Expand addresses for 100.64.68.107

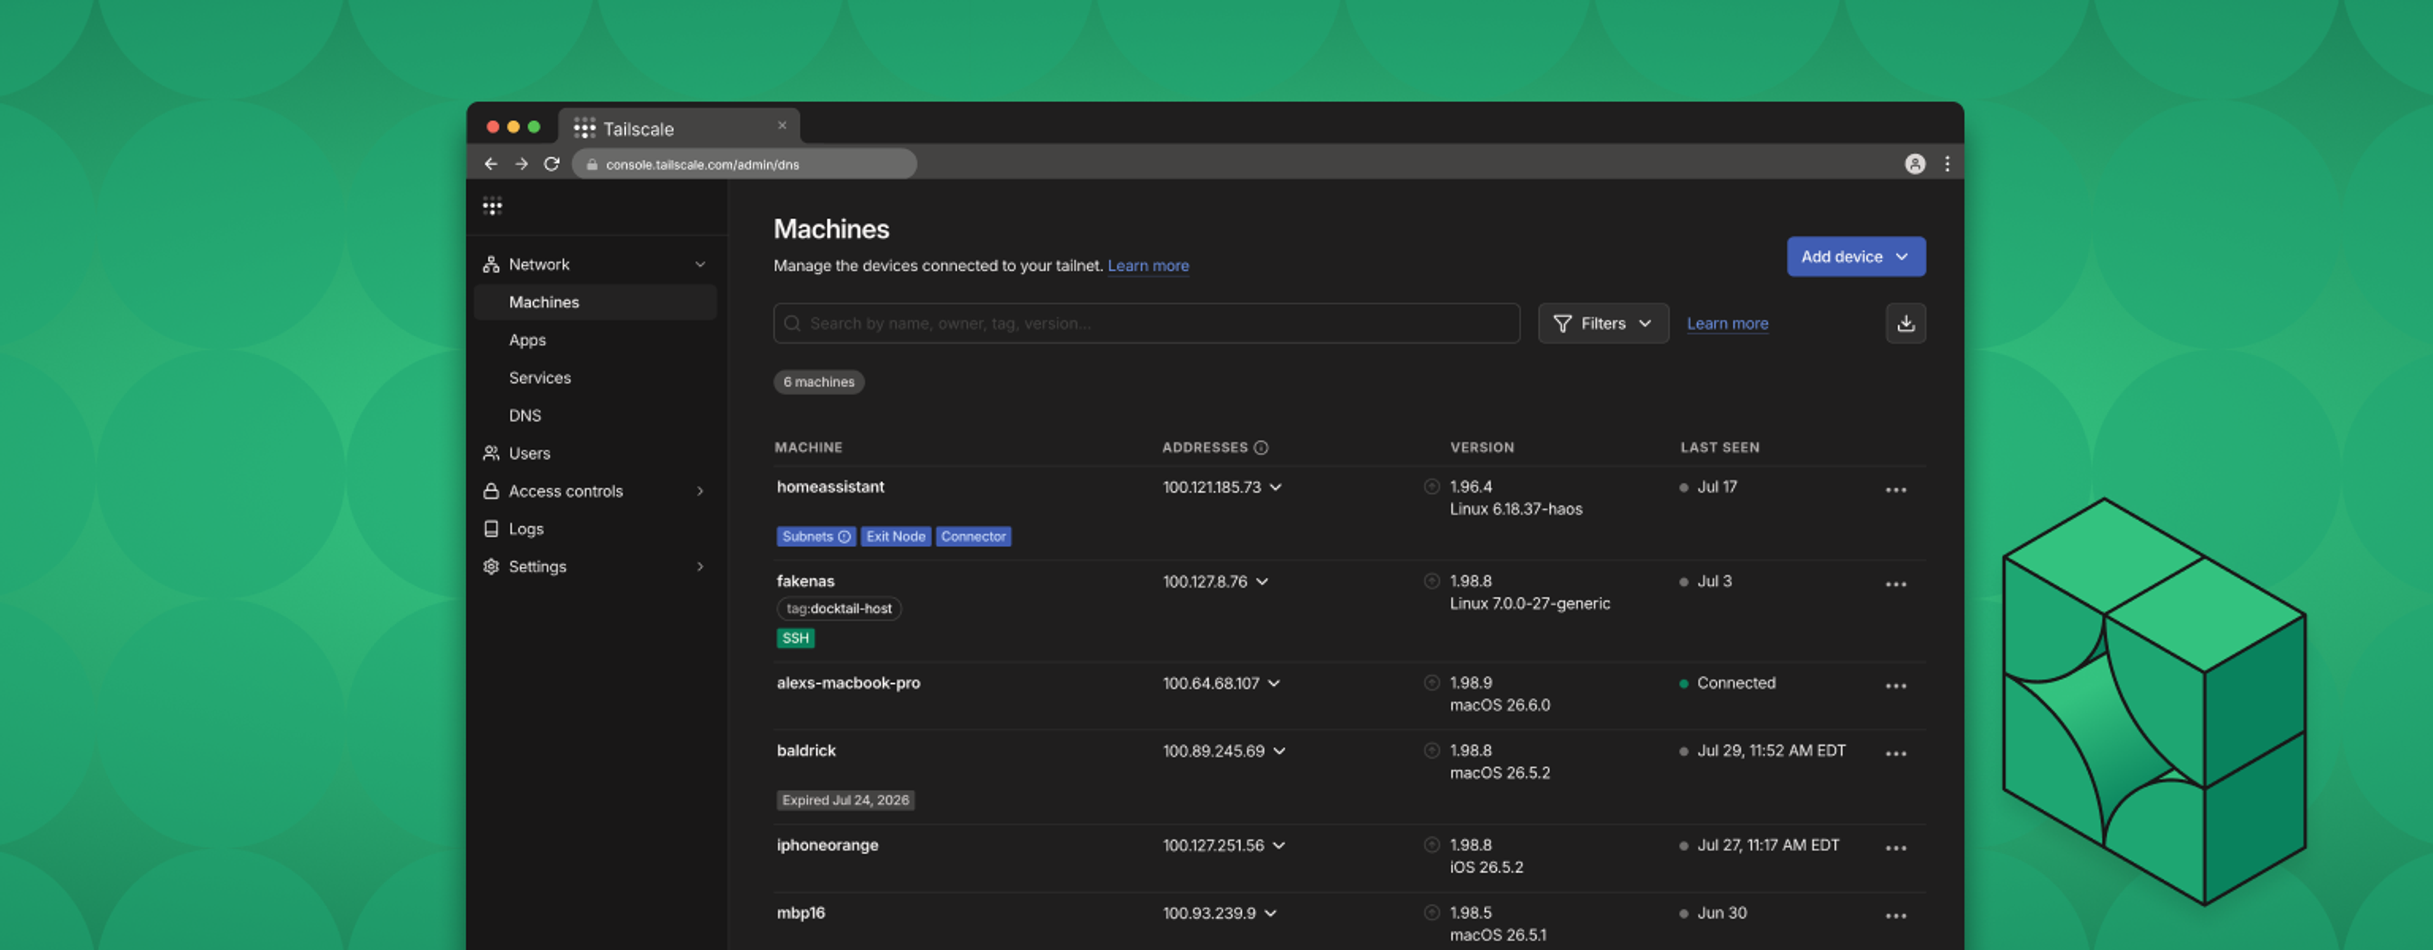(x=1273, y=683)
